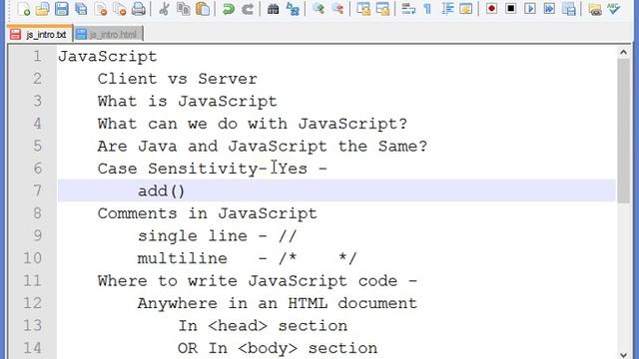
Task: Start macro recording with red dot
Action: [492, 9]
